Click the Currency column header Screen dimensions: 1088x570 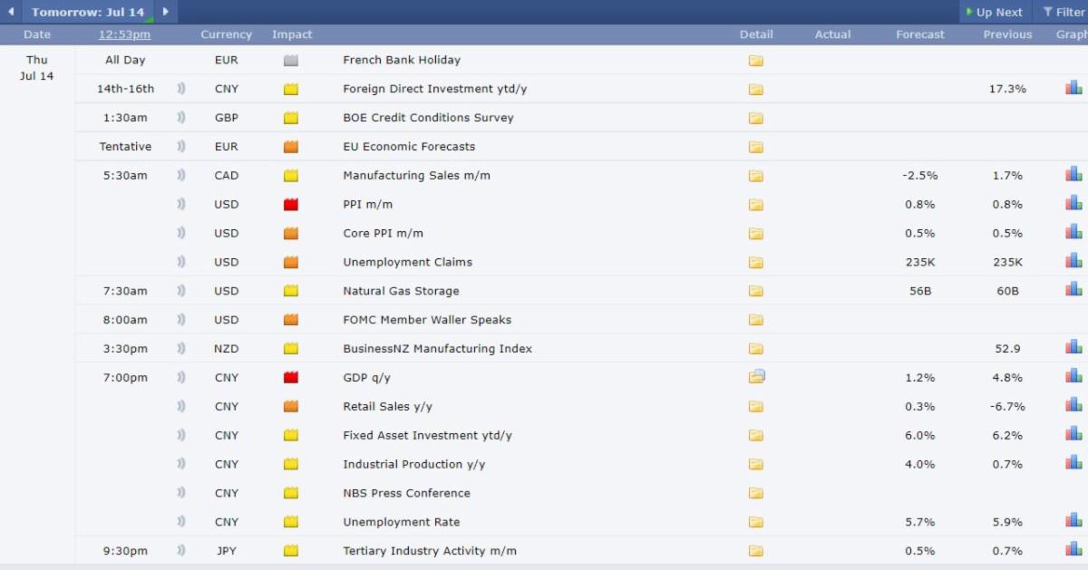coord(226,34)
